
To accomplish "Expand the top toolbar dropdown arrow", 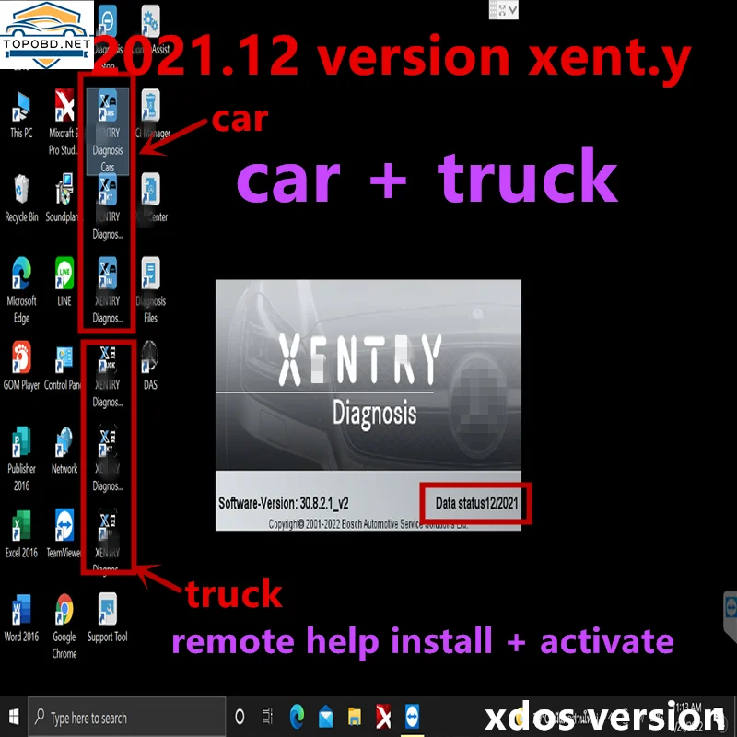I will 512,9.
